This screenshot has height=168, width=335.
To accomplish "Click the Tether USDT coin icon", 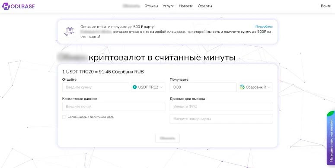I will pos(134,87).
